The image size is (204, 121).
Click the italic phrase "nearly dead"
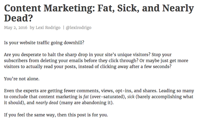(x=47, y=103)
